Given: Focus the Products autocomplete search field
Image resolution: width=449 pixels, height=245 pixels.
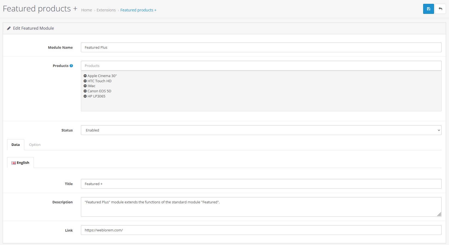Looking at the screenshot, I should pyautogui.click(x=261, y=66).
